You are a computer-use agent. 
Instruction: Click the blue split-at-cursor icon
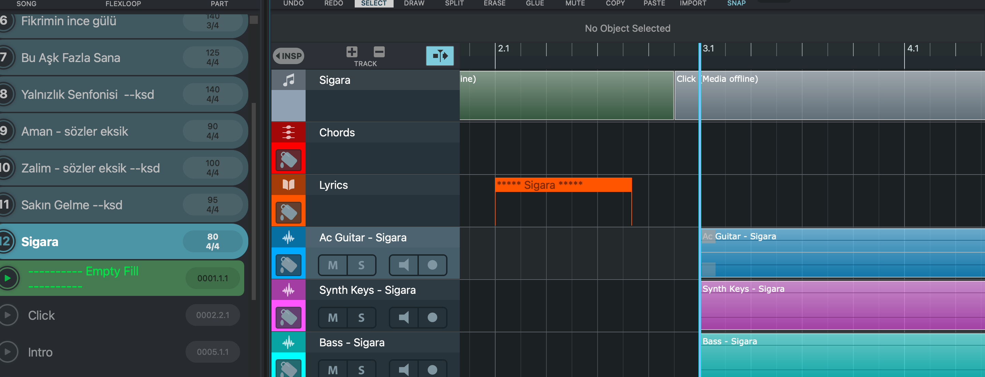(440, 56)
